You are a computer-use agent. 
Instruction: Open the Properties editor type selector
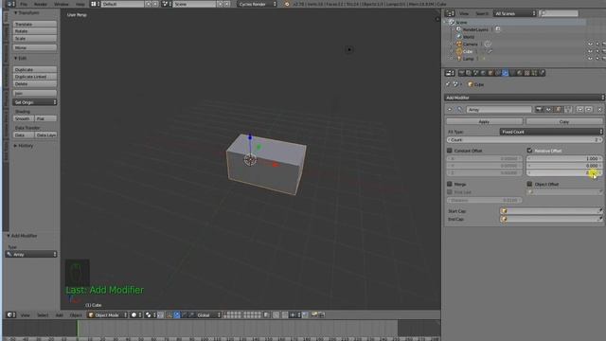click(x=450, y=73)
